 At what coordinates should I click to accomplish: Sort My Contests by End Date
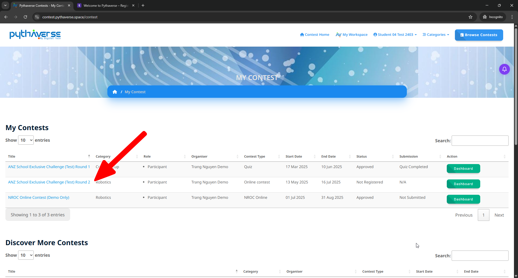coord(336,156)
